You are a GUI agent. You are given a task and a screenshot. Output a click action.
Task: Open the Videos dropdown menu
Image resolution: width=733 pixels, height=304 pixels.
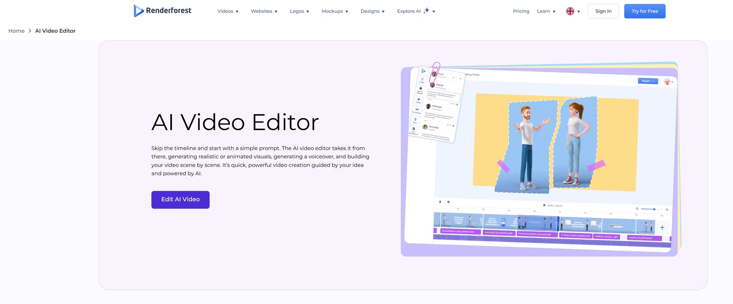[x=228, y=11]
